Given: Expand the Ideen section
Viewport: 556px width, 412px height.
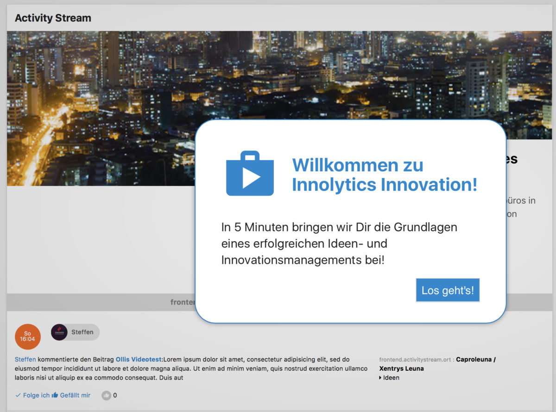Looking at the screenshot, I should click(x=391, y=378).
